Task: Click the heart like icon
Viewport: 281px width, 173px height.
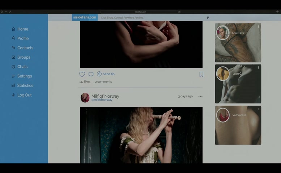Action: tap(82, 74)
